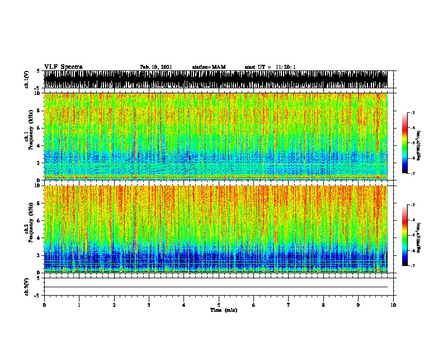The height and width of the screenshot is (342, 443).
Task: Click the flat ch.3 voltage trace line
Action: tap(216, 287)
